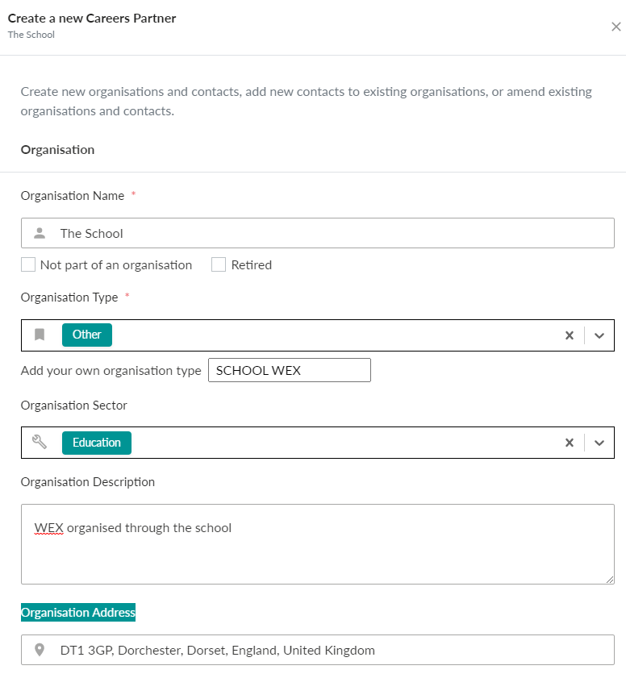Screen dimensions: 626x674
Task: Click the highlighted Organisation Address label
Action: tap(77, 612)
